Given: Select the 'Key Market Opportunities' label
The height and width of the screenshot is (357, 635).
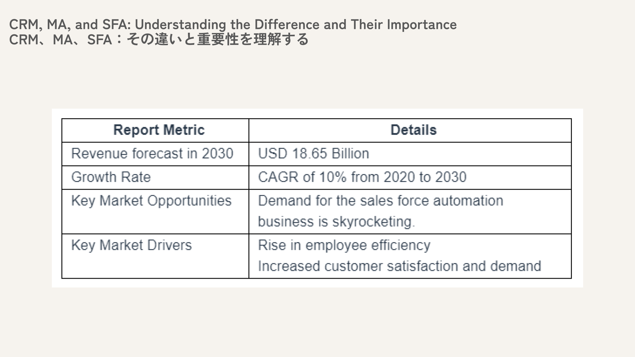Looking at the screenshot, I should (151, 201).
